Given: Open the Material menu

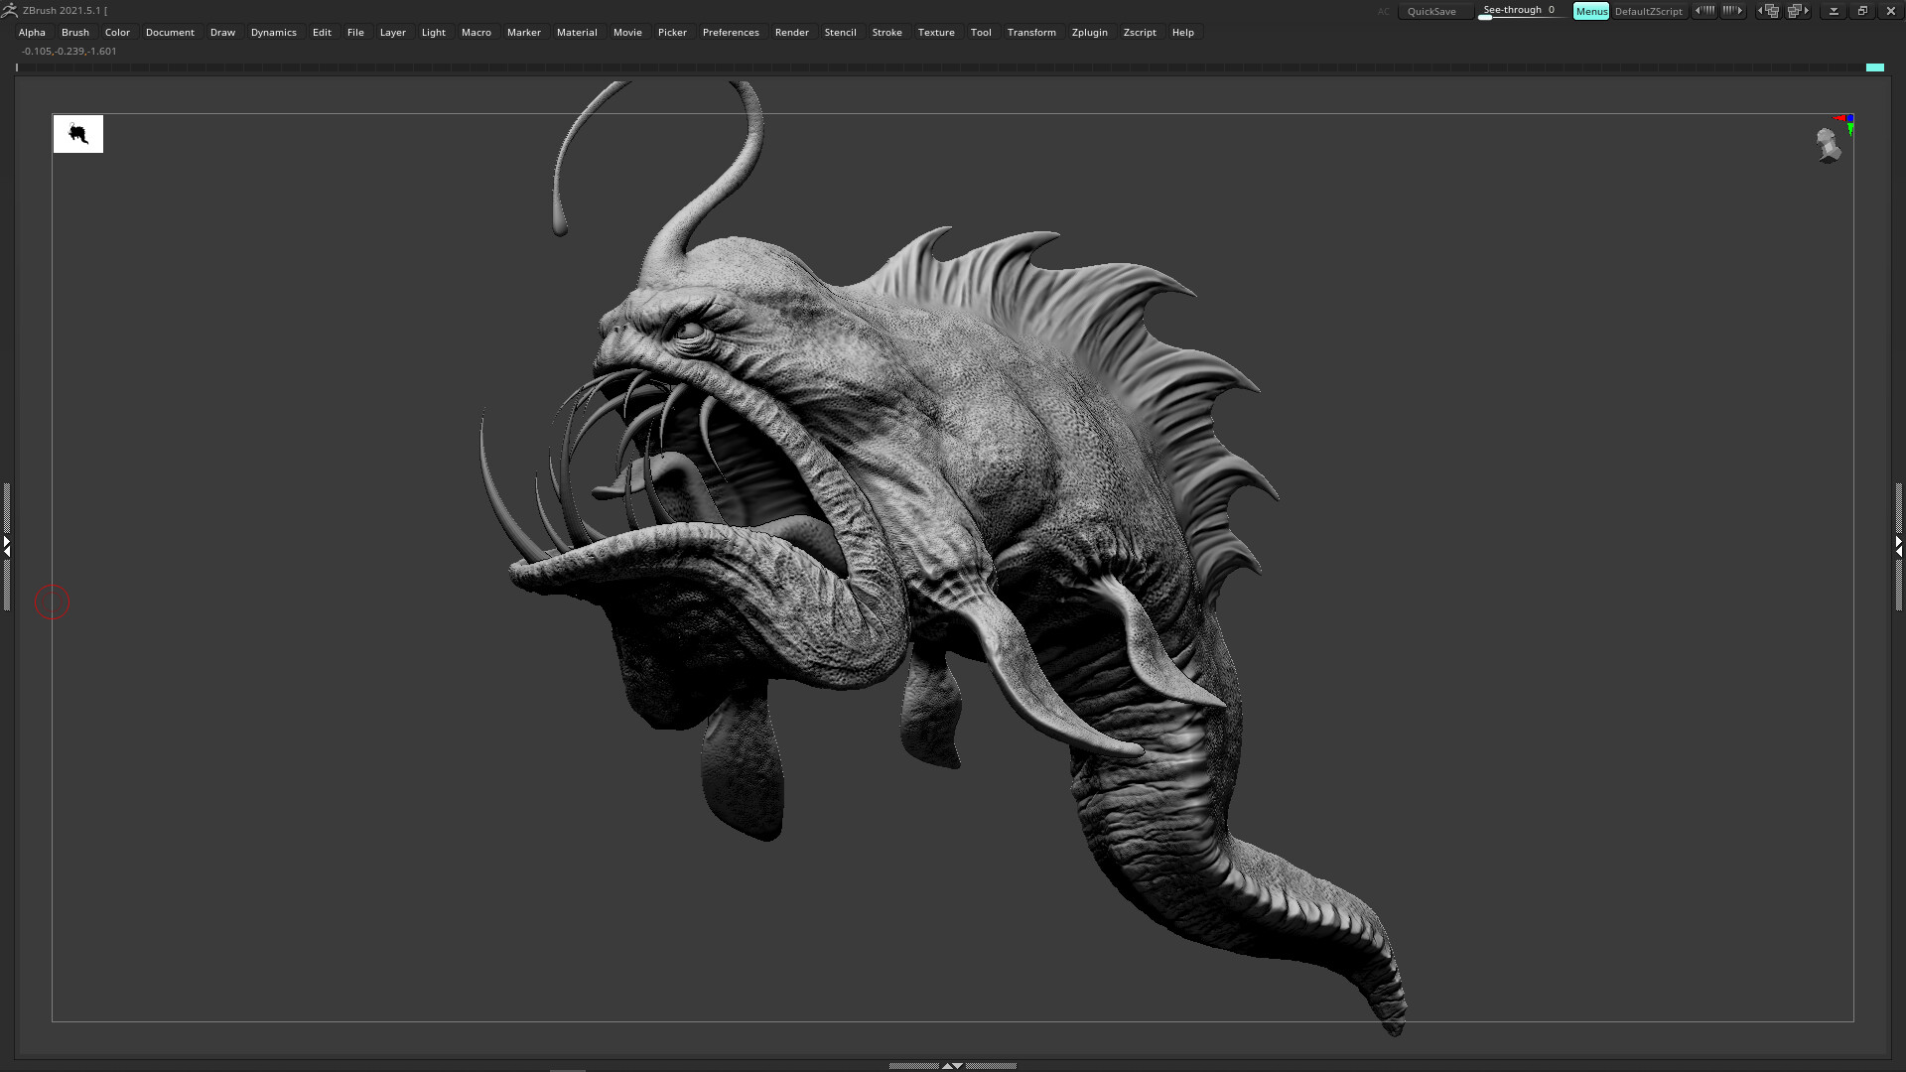Looking at the screenshot, I should [x=577, y=32].
